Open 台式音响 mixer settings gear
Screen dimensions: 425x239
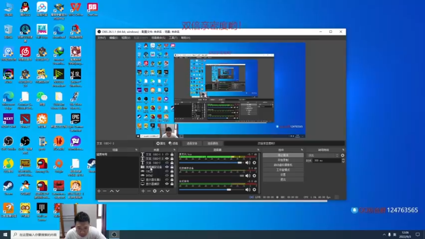coord(254,190)
